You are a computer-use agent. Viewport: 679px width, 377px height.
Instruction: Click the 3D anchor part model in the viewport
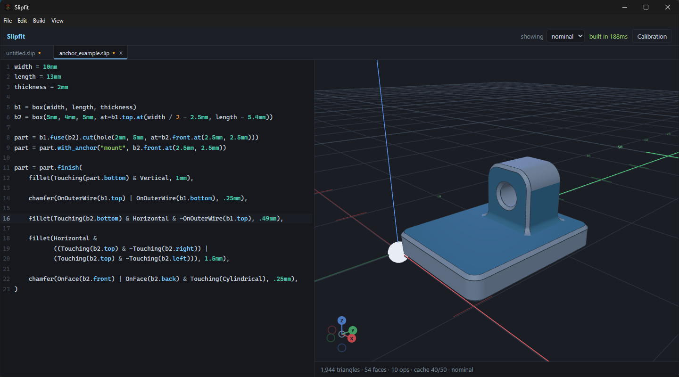pyautogui.click(x=495, y=229)
